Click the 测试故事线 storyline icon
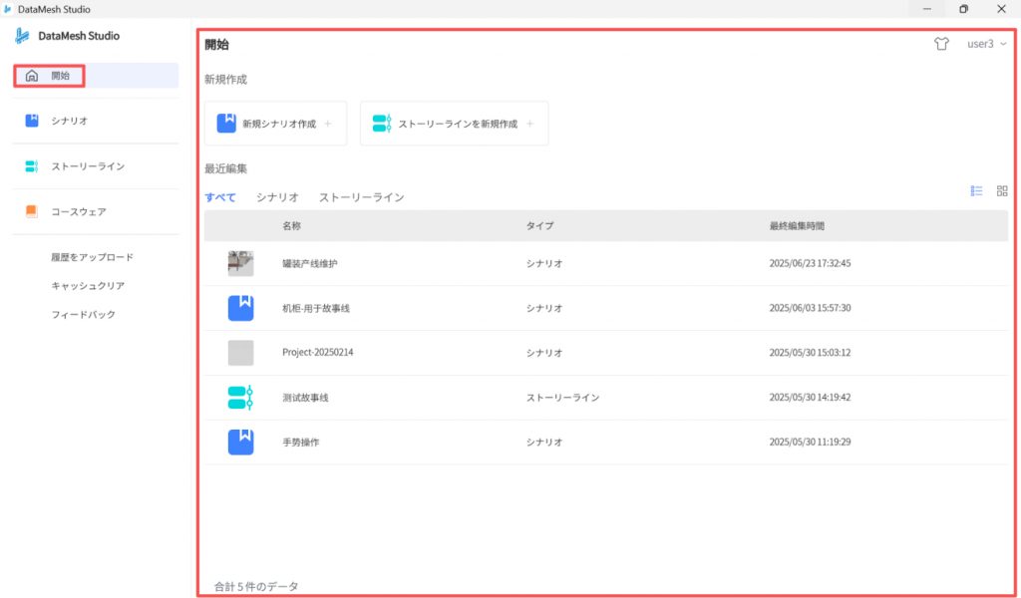 point(240,398)
